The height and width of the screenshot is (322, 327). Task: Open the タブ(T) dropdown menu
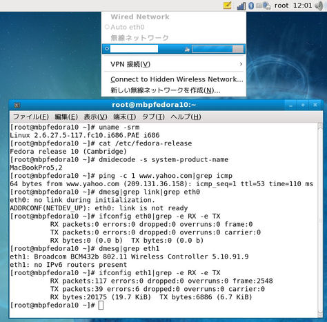pos(153,117)
